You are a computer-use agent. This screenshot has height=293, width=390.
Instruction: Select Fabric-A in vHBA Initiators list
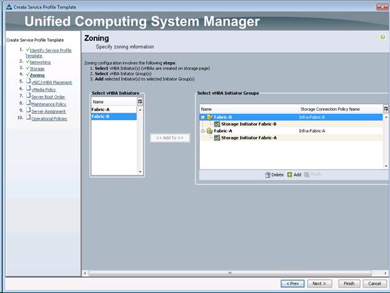(114, 110)
